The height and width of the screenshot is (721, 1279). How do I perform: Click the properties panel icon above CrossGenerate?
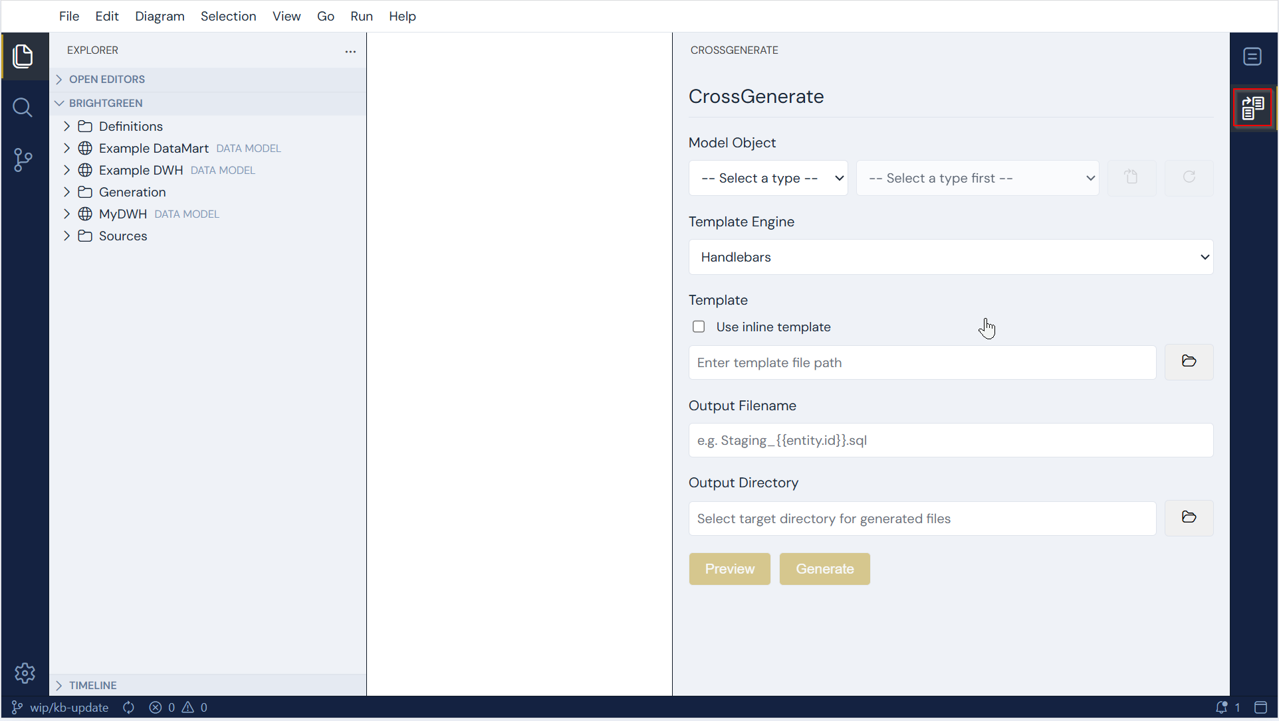tap(1253, 56)
